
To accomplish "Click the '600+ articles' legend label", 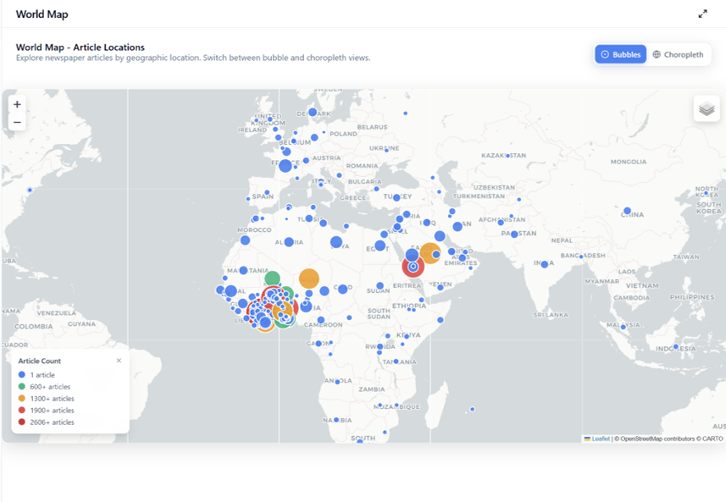I will [x=50, y=387].
